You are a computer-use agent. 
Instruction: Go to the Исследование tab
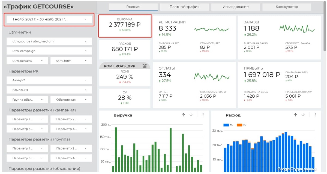click(235, 7)
